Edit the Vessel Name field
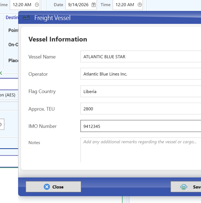Image resolution: width=201 pixels, height=203 pixels. pyautogui.click(x=141, y=57)
